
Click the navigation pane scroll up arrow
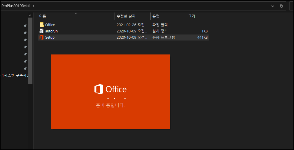pyautogui.click(x=30, y=15)
